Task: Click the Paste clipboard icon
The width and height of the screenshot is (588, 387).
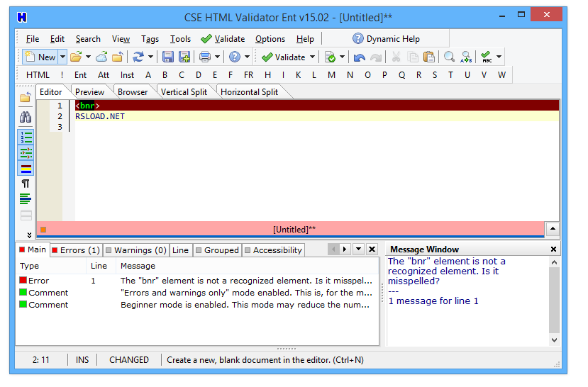Action: coord(429,57)
